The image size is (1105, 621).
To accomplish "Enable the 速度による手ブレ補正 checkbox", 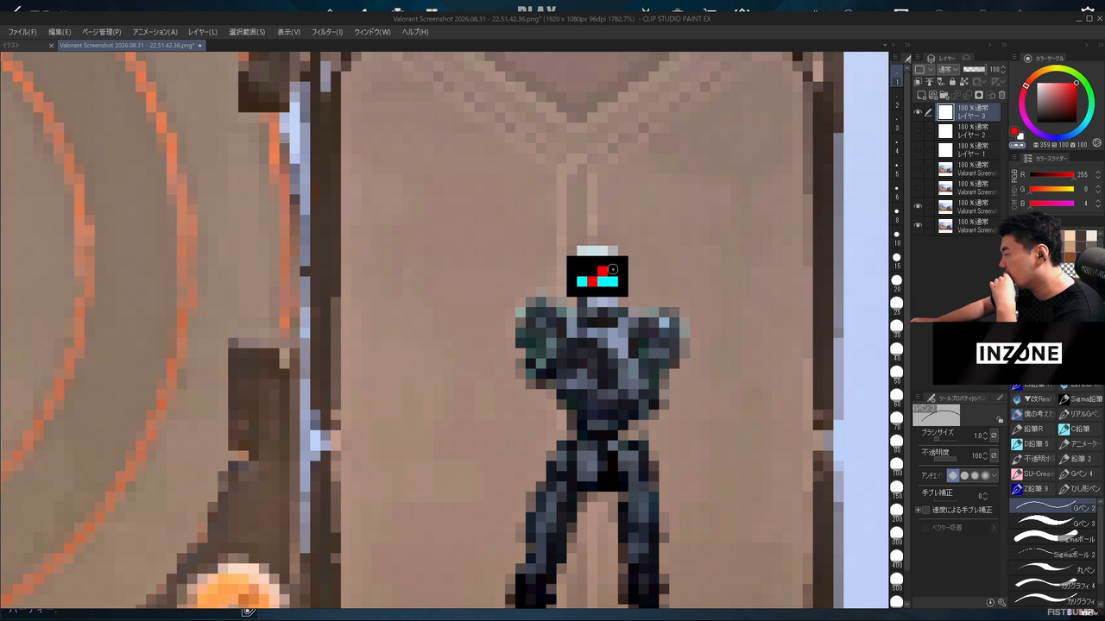I will pos(926,510).
